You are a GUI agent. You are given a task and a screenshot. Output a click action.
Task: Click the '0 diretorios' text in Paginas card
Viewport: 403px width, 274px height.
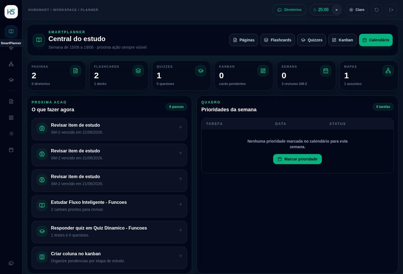tap(41, 84)
